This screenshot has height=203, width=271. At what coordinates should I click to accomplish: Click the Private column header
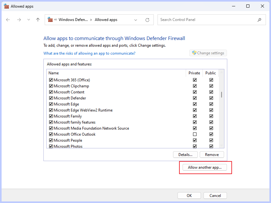[x=194, y=73]
